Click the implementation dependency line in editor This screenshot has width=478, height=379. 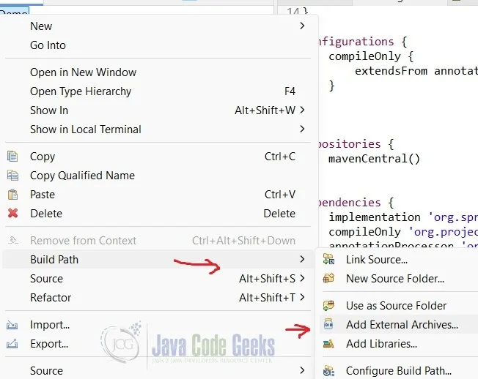(403, 217)
